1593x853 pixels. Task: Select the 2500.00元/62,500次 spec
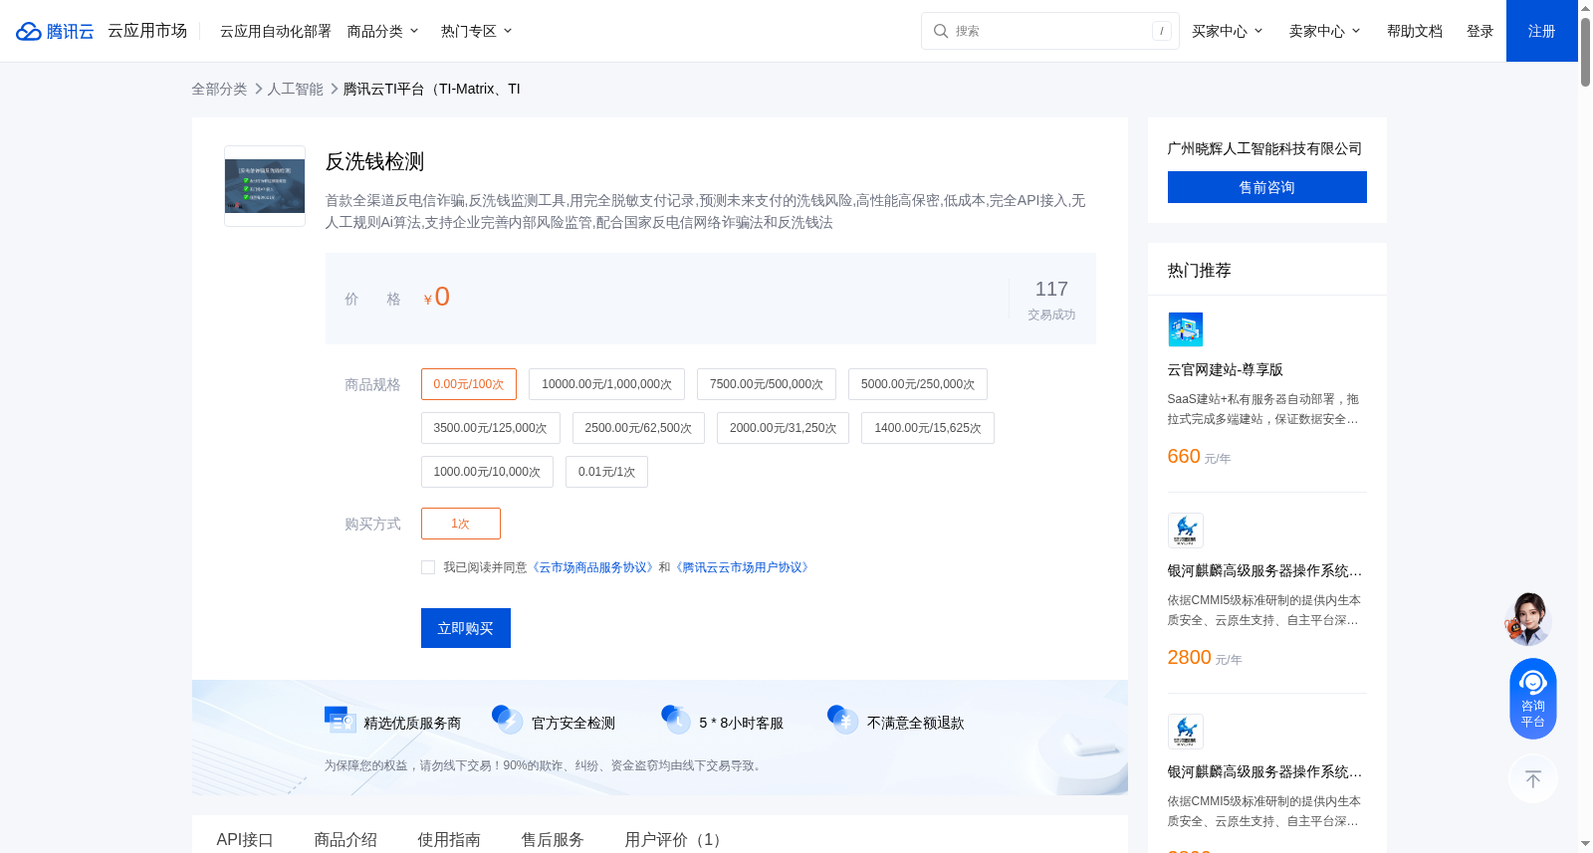(x=638, y=428)
